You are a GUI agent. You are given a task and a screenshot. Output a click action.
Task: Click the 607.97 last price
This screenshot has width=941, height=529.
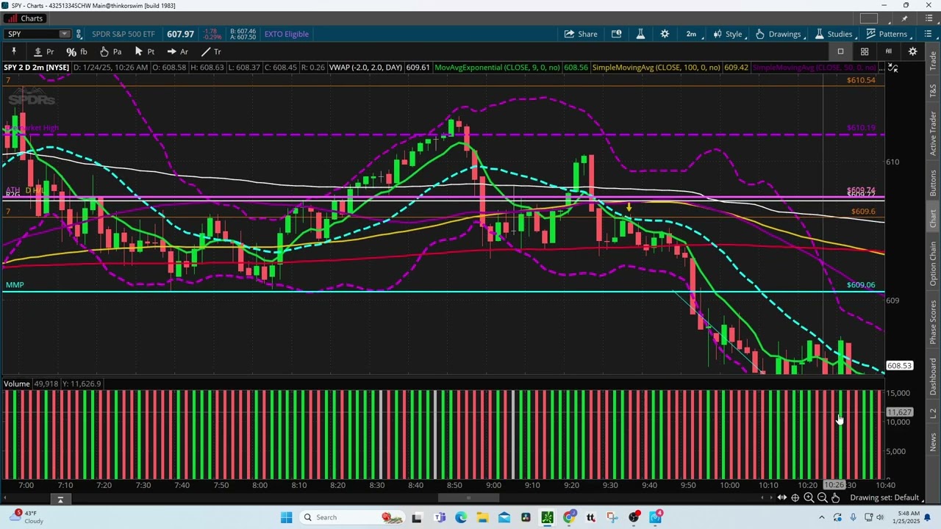pyautogui.click(x=180, y=34)
